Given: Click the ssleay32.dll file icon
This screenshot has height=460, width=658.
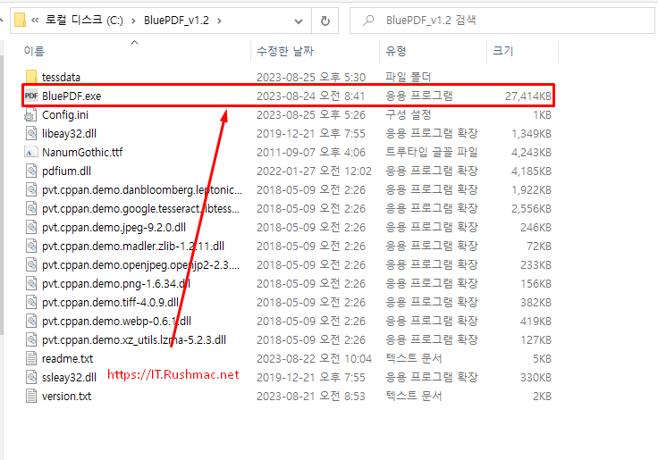Looking at the screenshot, I should pyautogui.click(x=31, y=378).
